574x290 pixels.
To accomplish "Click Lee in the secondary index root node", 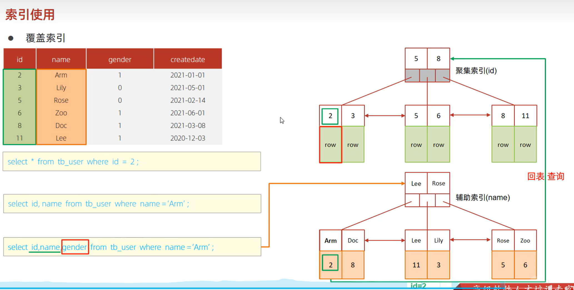I will tap(416, 183).
